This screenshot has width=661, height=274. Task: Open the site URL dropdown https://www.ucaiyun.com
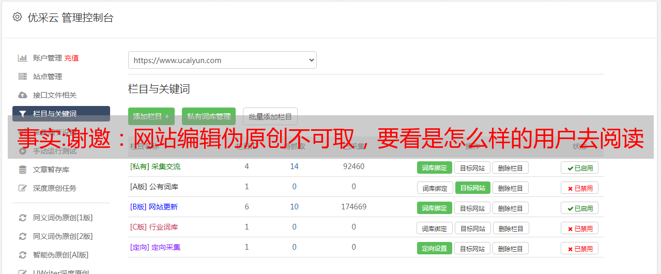pyautogui.click(x=222, y=60)
